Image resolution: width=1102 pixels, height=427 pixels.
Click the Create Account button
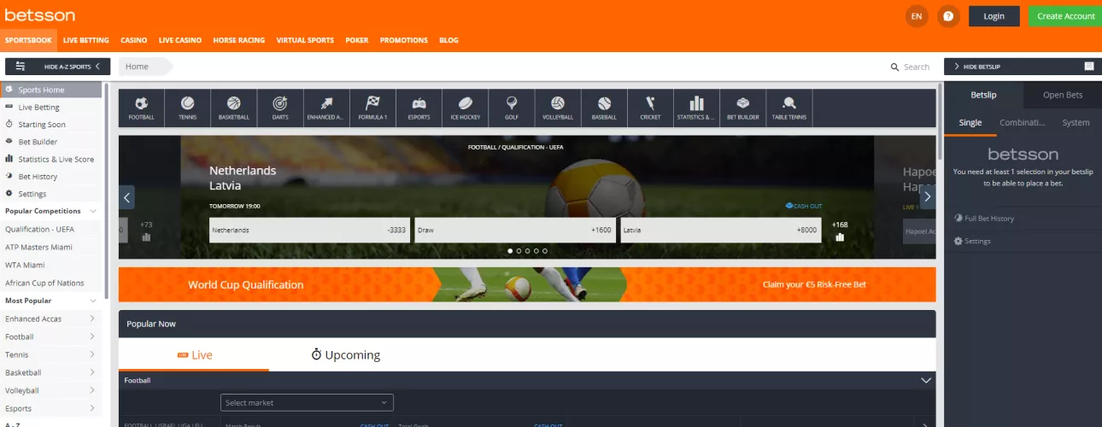tap(1065, 16)
